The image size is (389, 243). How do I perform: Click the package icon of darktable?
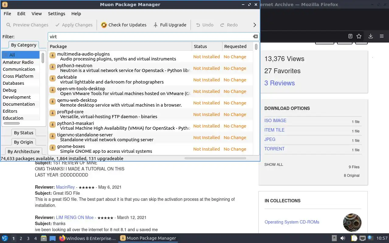(x=52, y=78)
